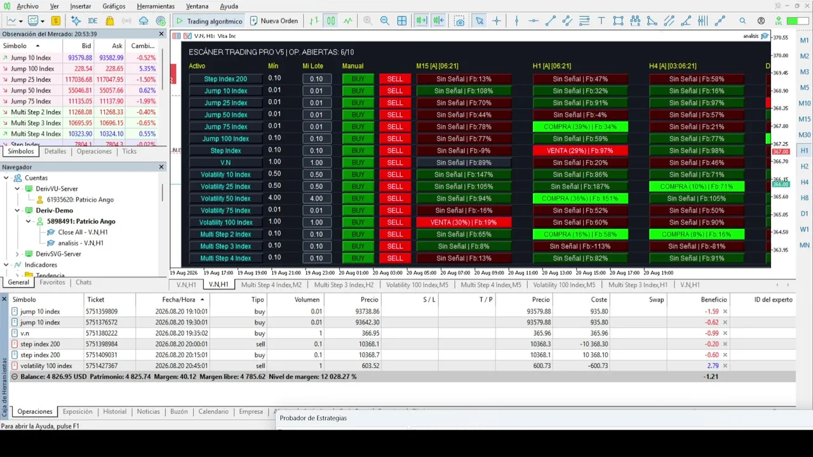Open the line chart type dropdown arrow
813x457 pixels.
(x=20, y=21)
